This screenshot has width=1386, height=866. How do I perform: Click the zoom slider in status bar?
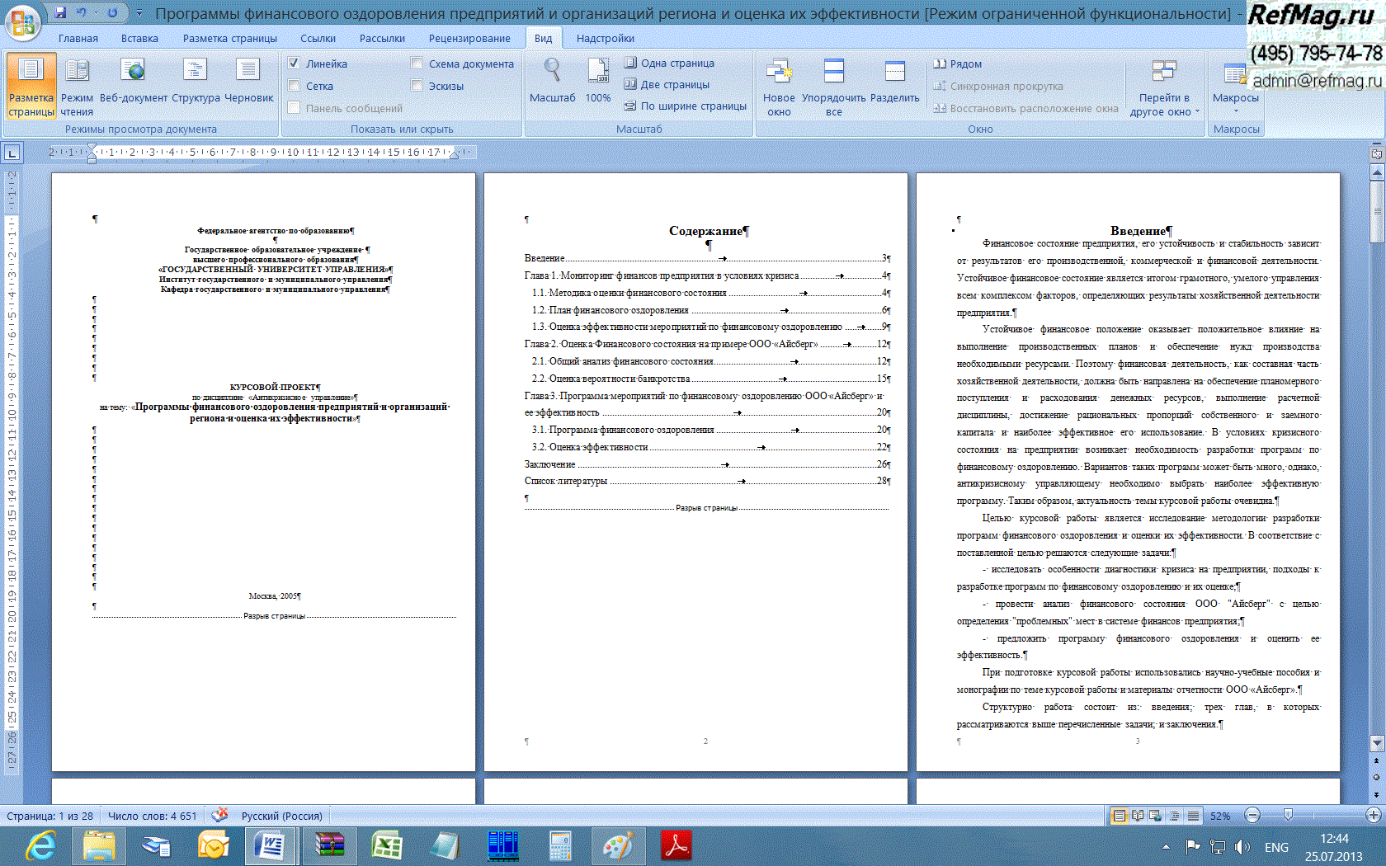click(x=1289, y=816)
